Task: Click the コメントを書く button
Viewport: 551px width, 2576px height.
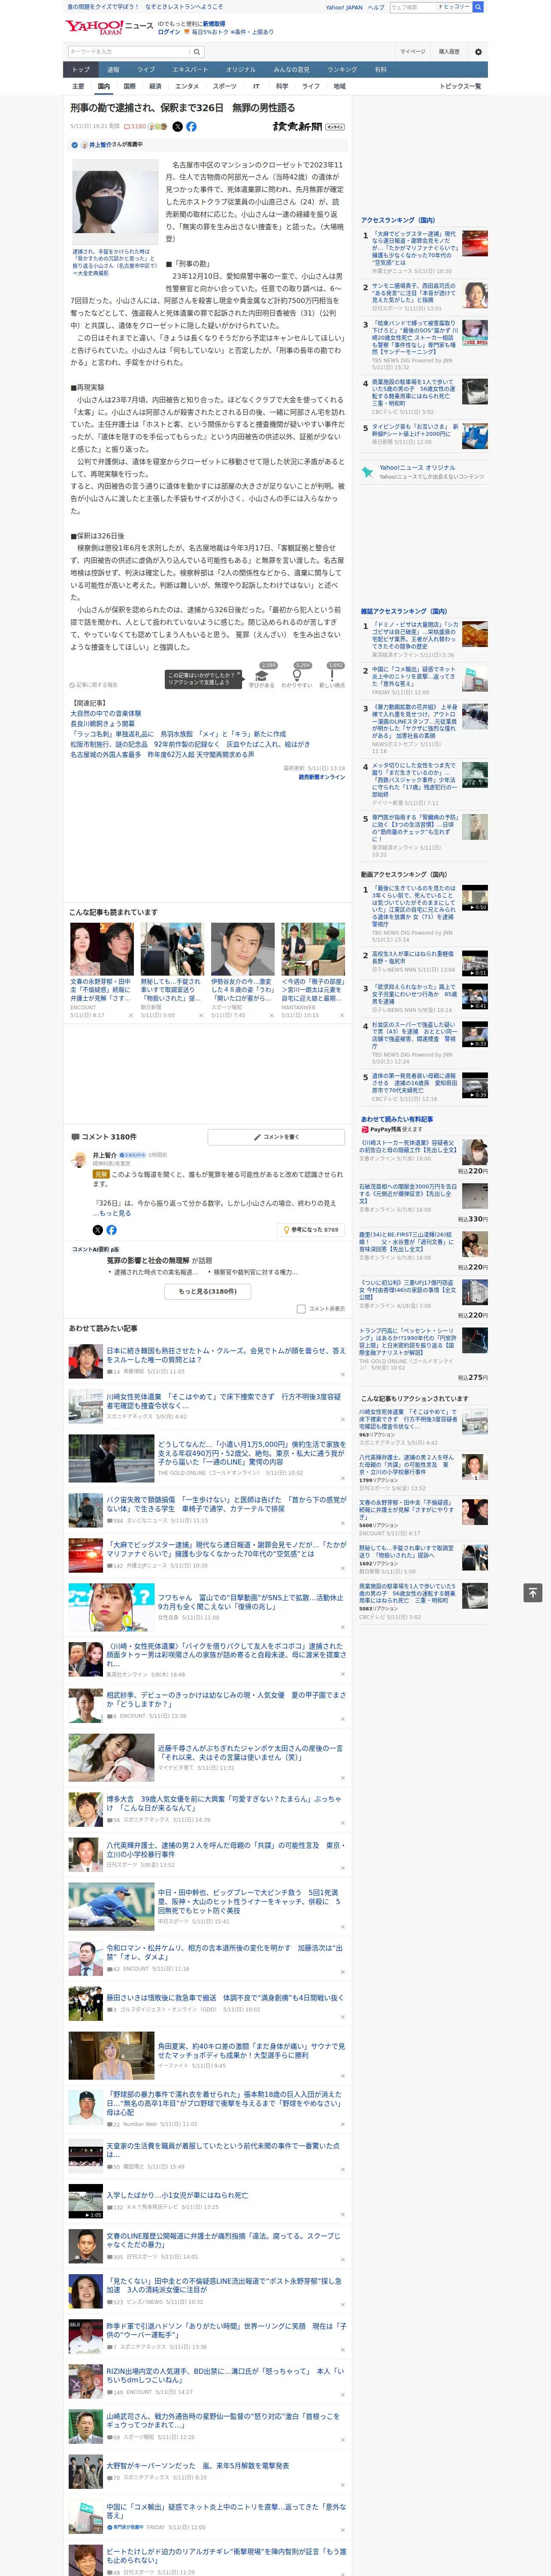Action: click(277, 1137)
